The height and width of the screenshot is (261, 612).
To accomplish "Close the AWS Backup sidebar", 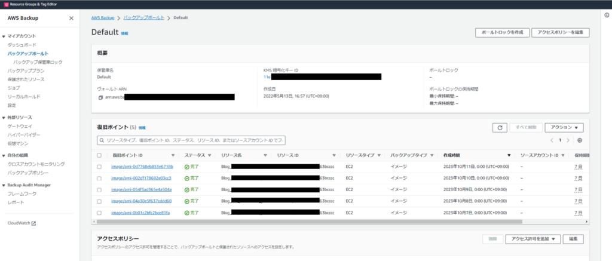I will [71, 18].
